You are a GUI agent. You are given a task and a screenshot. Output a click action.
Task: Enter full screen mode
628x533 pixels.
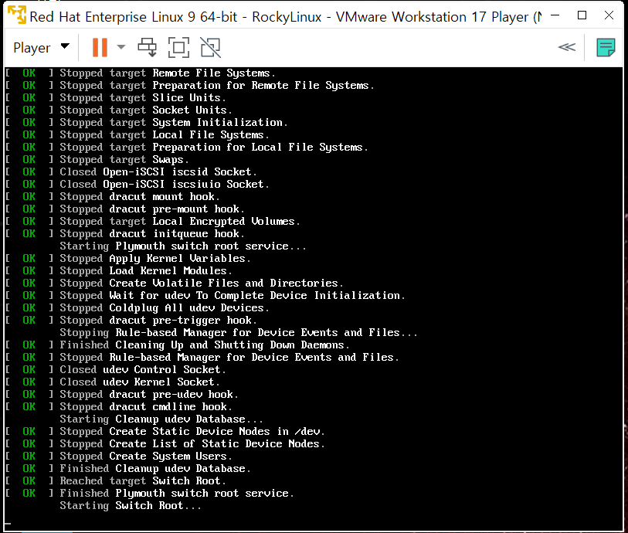(x=178, y=47)
